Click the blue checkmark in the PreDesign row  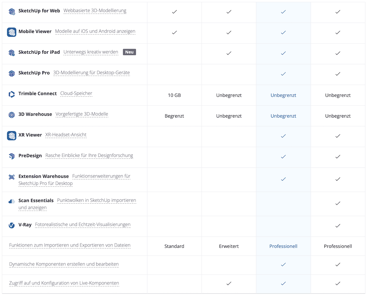(x=283, y=157)
